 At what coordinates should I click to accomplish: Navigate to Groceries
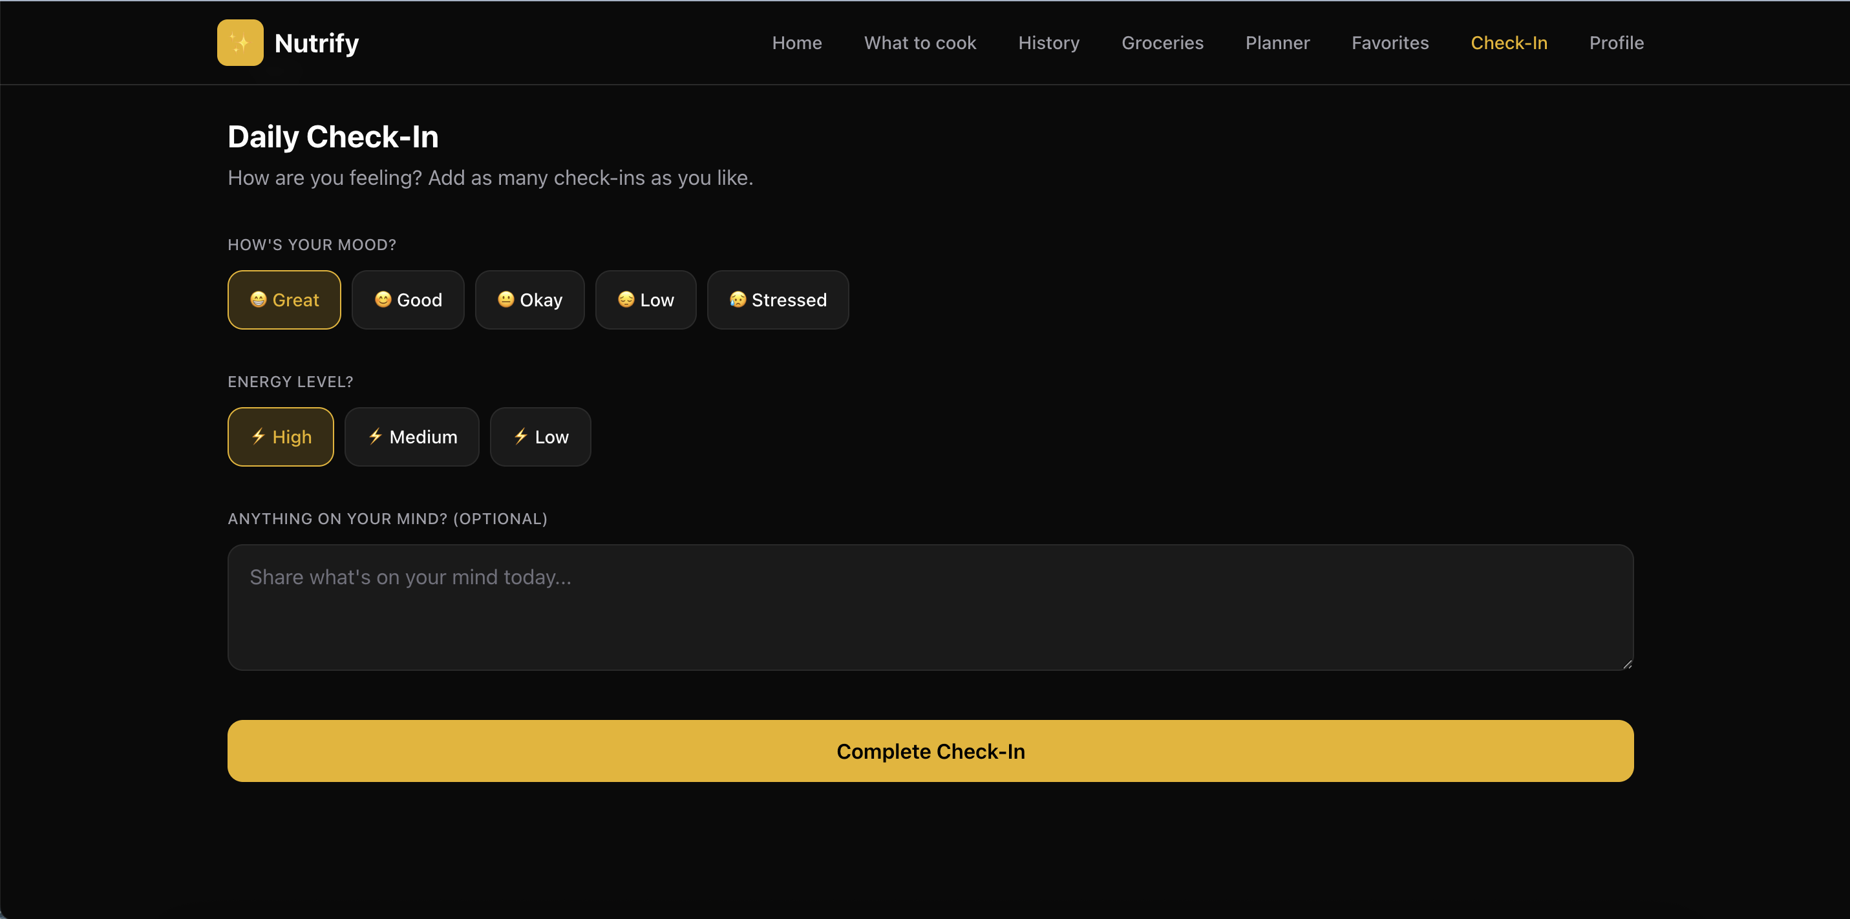pyautogui.click(x=1162, y=43)
